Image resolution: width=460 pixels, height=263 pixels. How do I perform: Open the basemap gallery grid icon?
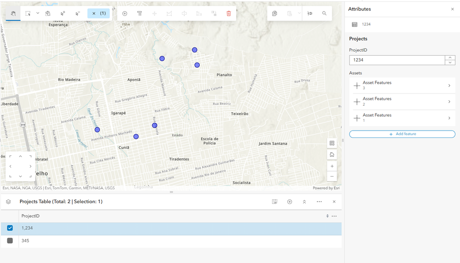point(332,143)
